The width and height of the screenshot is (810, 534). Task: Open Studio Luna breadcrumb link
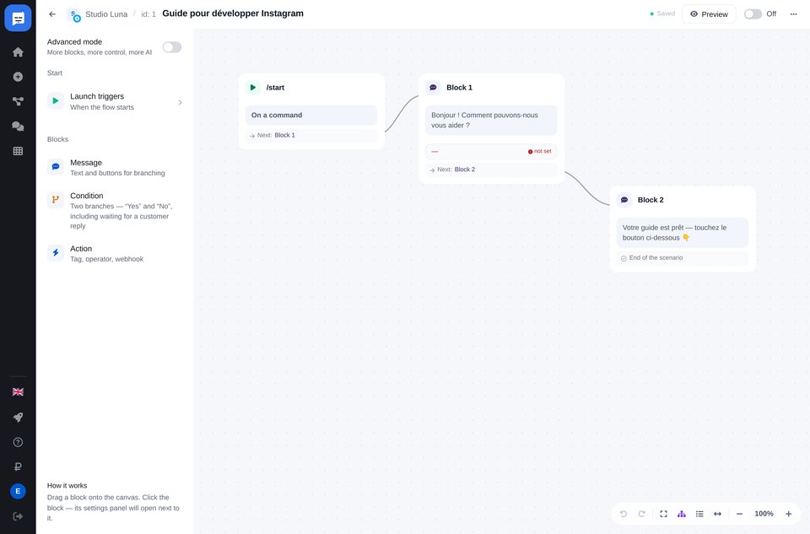(x=106, y=14)
